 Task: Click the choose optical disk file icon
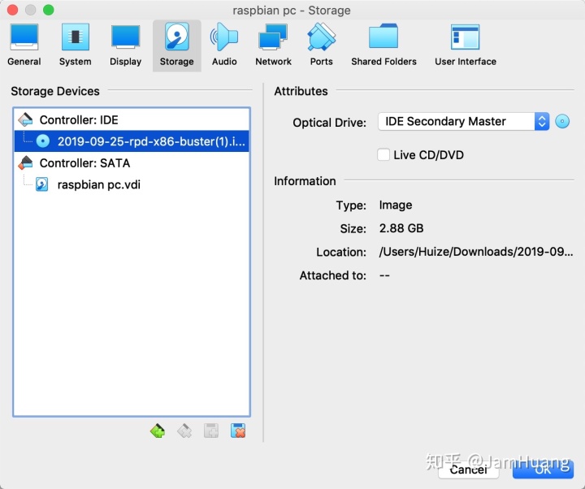[562, 121]
